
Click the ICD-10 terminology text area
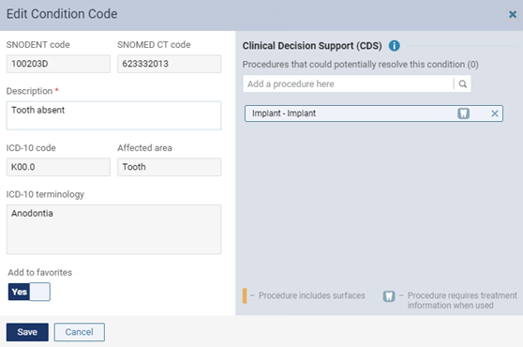click(x=113, y=229)
